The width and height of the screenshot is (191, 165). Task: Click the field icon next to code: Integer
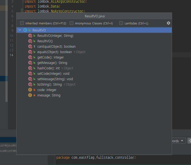(x=30, y=90)
